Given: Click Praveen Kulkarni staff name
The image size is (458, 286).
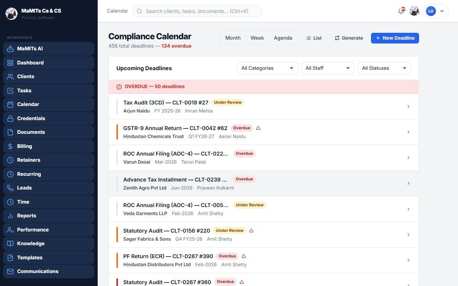Looking at the screenshot, I should 215,188.
